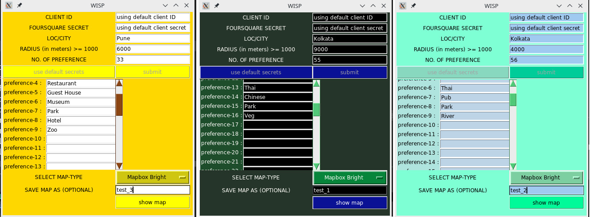The height and width of the screenshot is (217, 591).
Task: Click the scroll-down arrow in the yellow window's preference list
Action: click(119, 166)
